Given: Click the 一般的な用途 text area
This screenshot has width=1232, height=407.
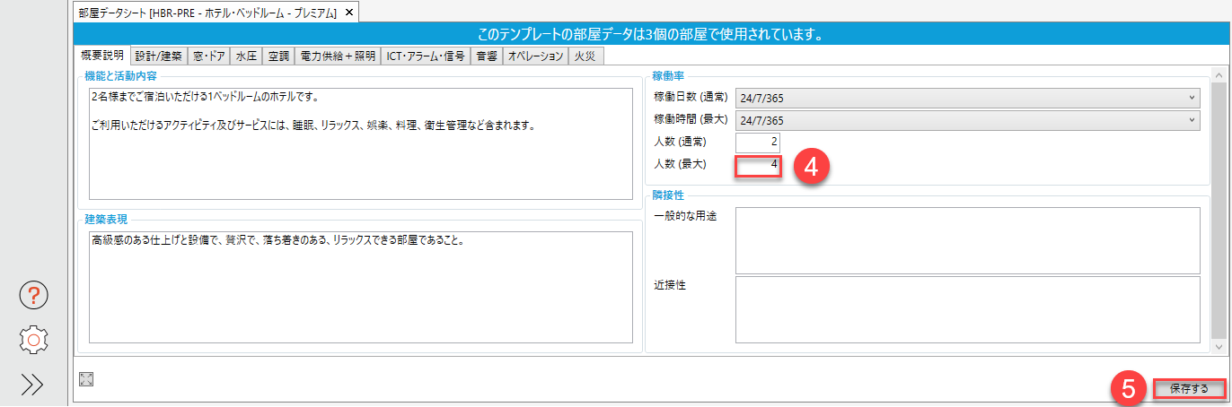Looking at the screenshot, I should click(x=967, y=239).
